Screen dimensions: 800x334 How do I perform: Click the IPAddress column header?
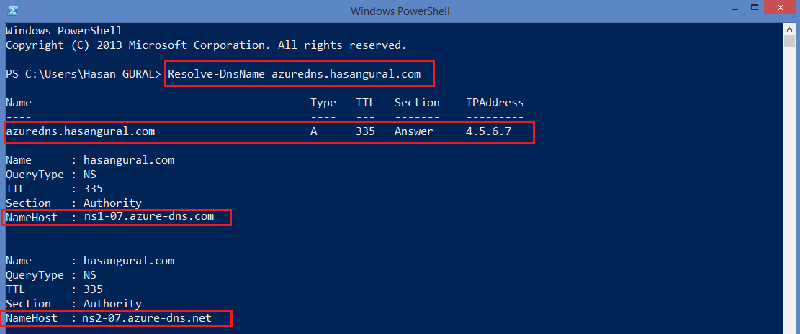[x=495, y=103]
